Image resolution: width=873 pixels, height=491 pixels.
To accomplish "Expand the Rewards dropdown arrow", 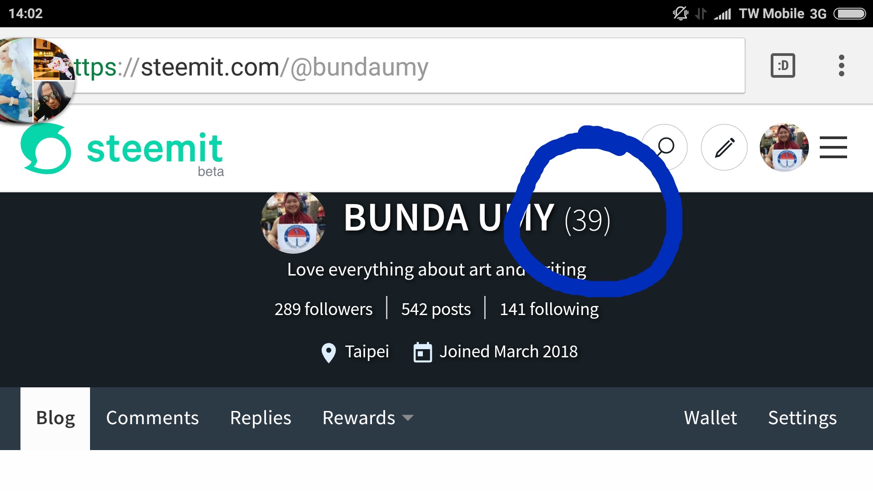I will pos(408,418).
